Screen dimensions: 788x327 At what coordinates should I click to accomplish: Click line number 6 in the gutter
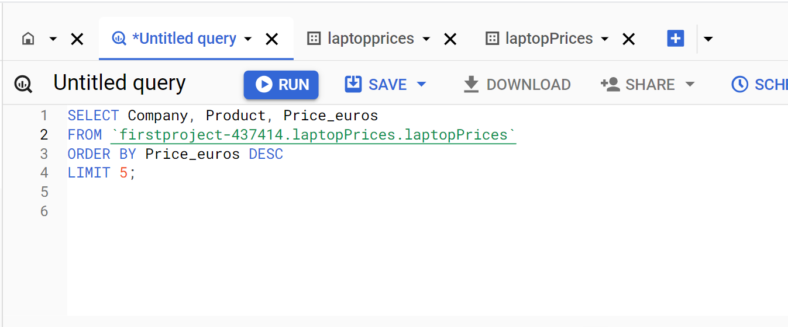coord(44,211)
